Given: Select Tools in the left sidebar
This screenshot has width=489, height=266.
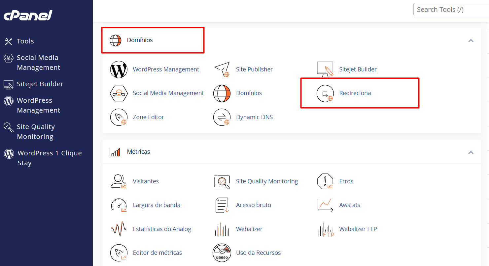Looking at the screenshot, I should tap(26, 41).
